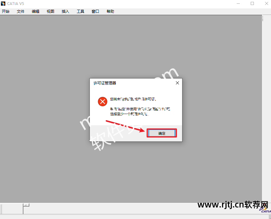Click the red error icon in dialog
The width and height of the screenshot is (271, 219).
pos(103,102)
